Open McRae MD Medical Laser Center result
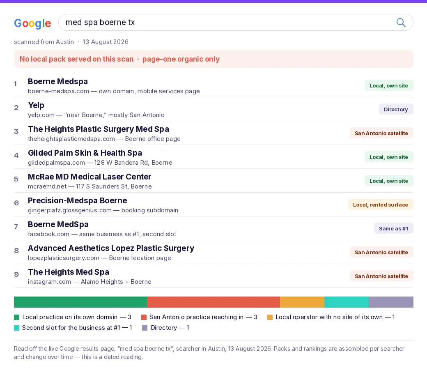Image resolution: width=427 pixels, height=368 pixels. [x=90, y=177]
